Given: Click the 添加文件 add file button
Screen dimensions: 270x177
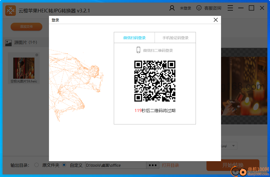Looking at the screenshot, I should coord(26,27).
